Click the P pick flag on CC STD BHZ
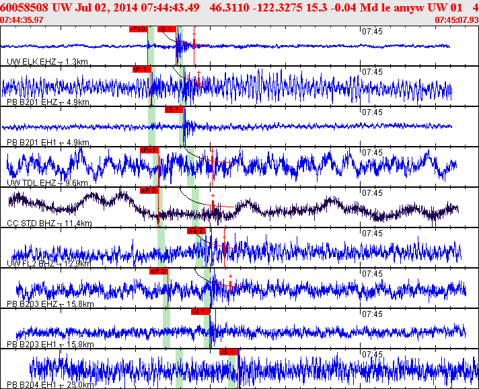The width and height of the screenshot is (479, 389). (x=149, y=190)
